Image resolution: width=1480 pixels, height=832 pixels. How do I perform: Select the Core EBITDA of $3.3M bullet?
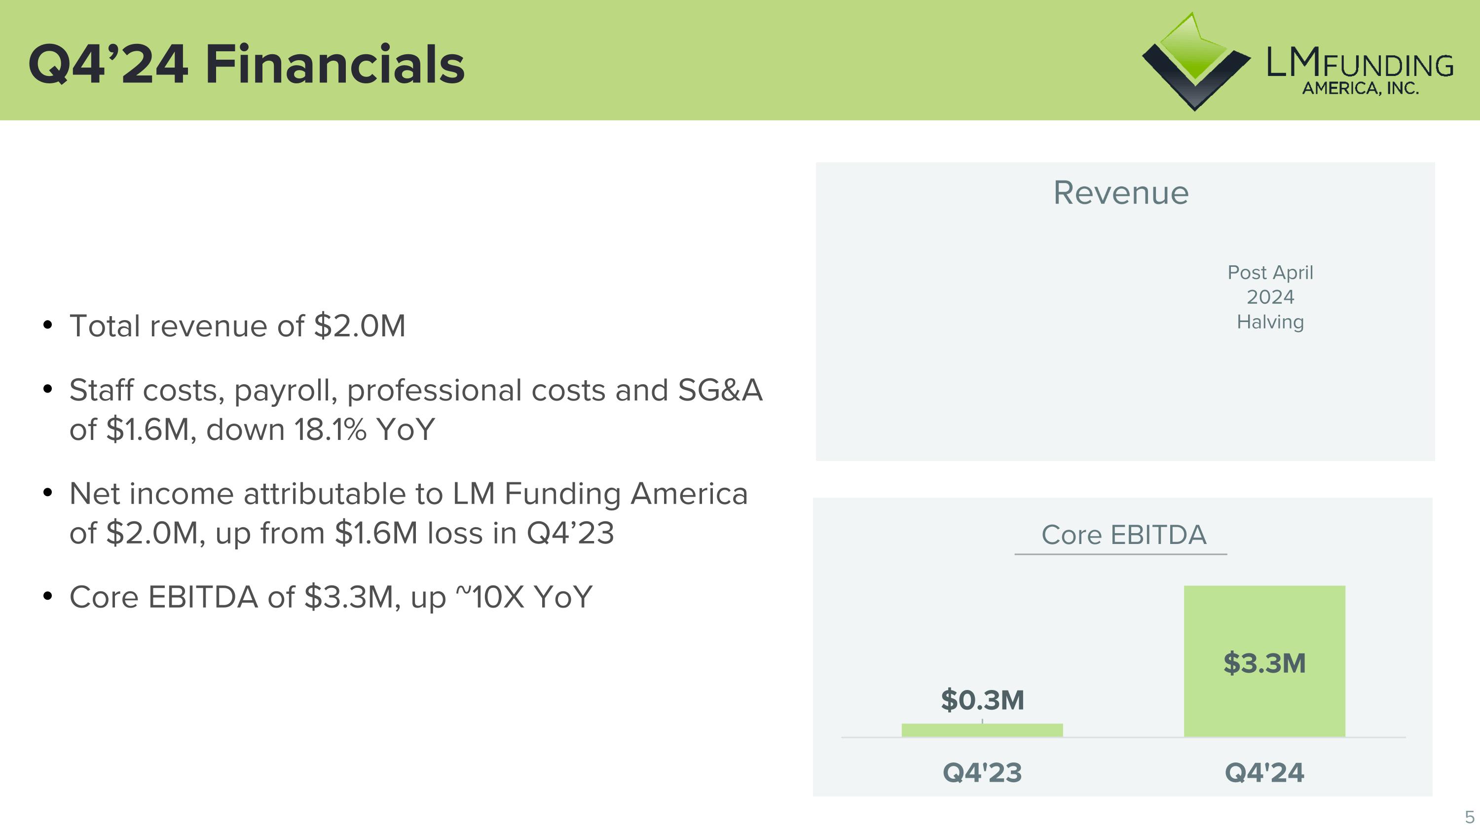click(331, 597)
